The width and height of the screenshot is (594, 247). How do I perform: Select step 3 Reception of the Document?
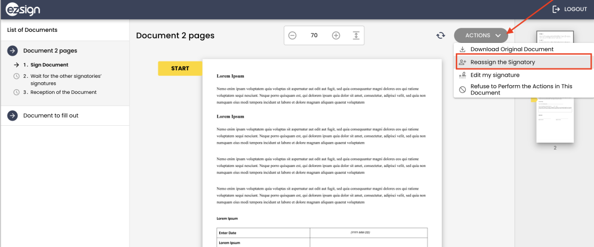tap(60, 92)
